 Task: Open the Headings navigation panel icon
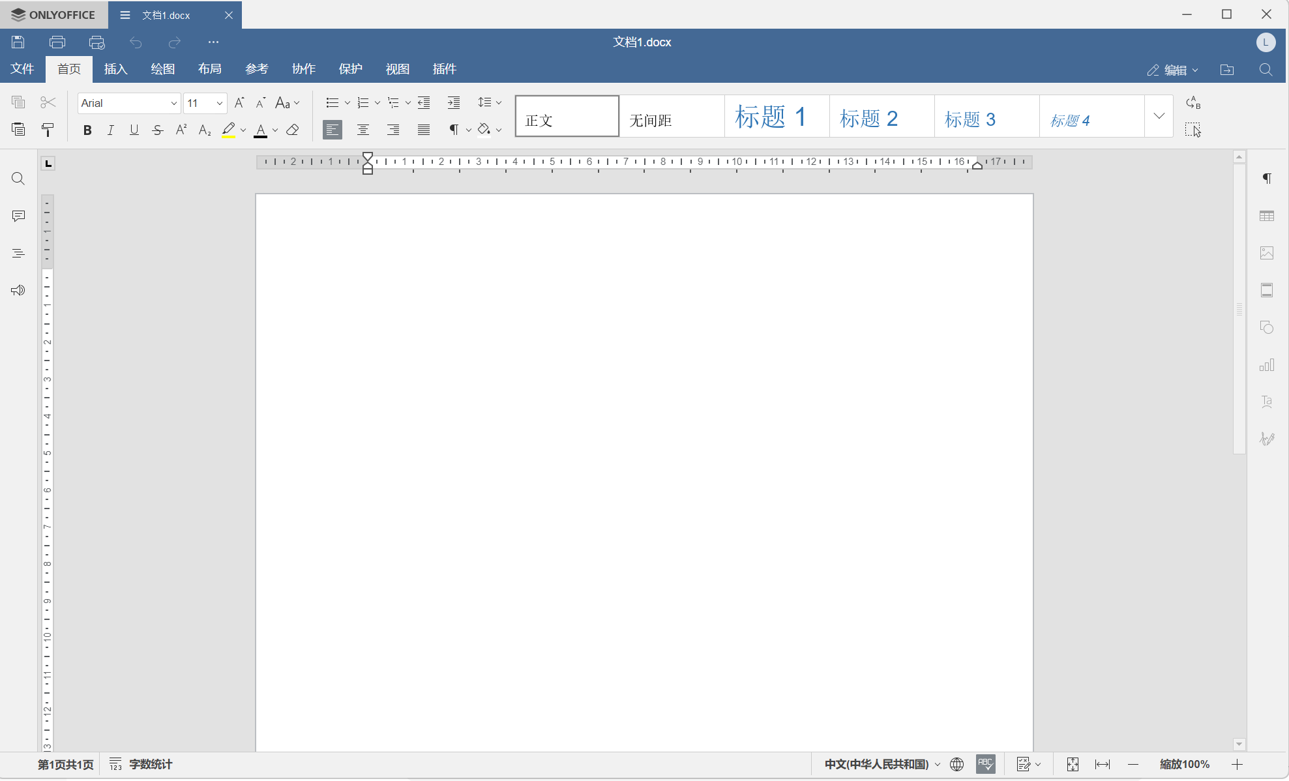pyautogui.click(x=18, y=253)
